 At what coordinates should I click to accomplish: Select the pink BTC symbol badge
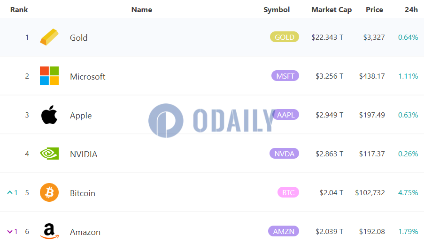pos(288,192)
